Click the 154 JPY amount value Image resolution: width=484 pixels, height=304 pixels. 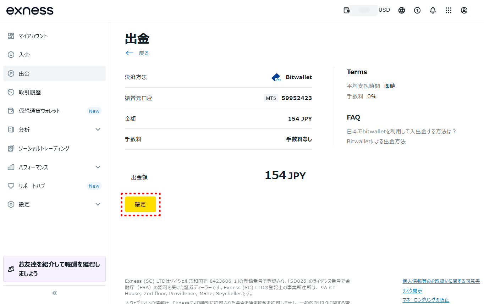click(300, 118)
